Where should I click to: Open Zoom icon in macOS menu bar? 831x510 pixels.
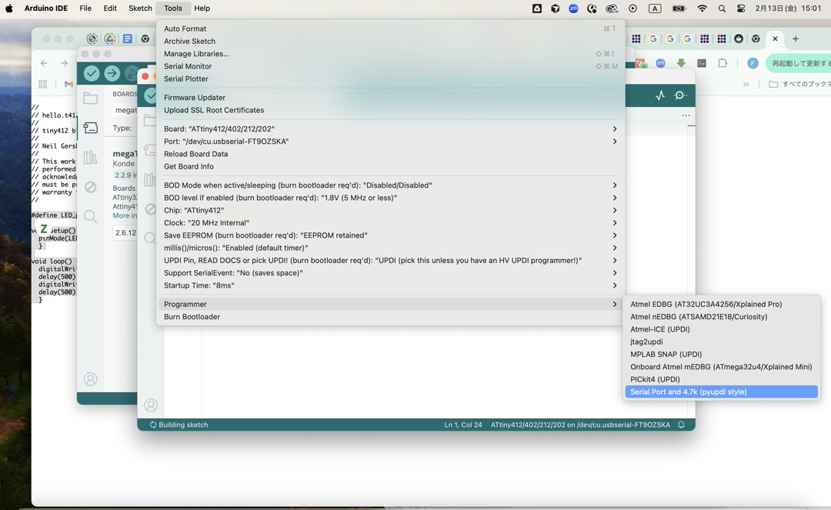573,8
